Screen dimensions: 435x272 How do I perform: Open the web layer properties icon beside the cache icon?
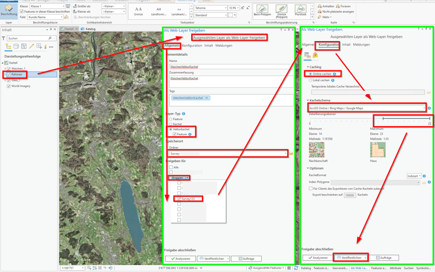point(315,55)
